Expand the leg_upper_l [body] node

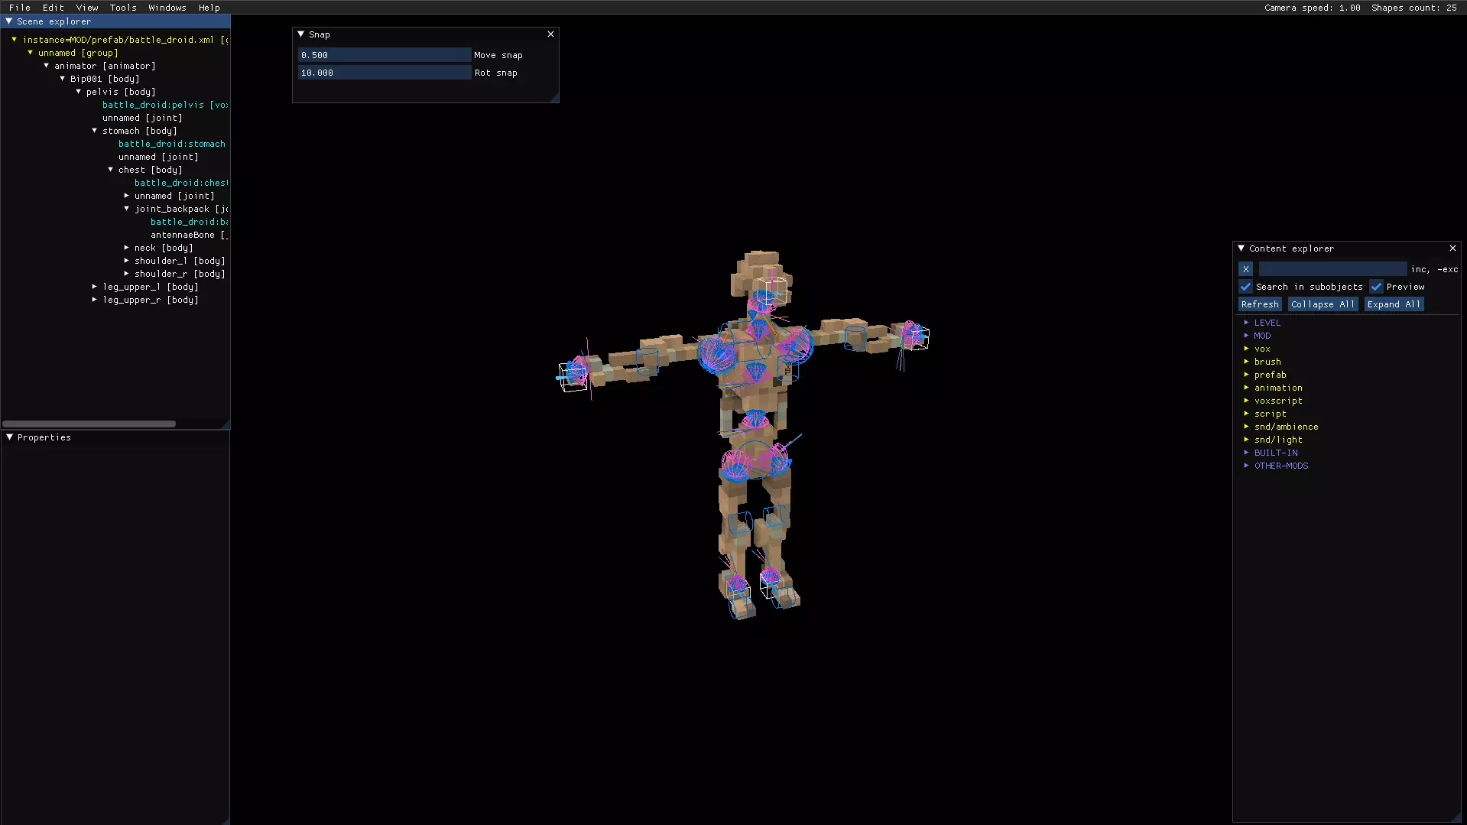[x=94, y=287]
